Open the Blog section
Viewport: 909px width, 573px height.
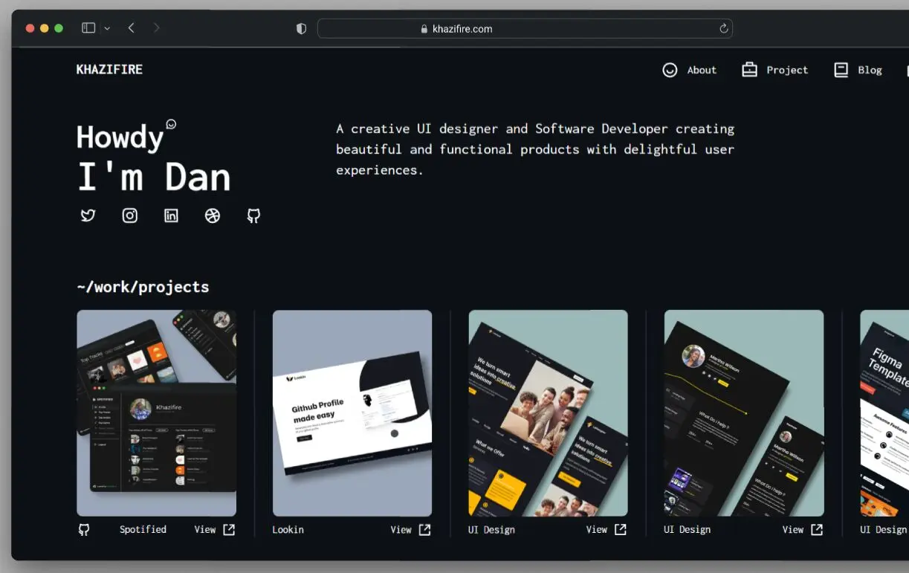(870, 70)
